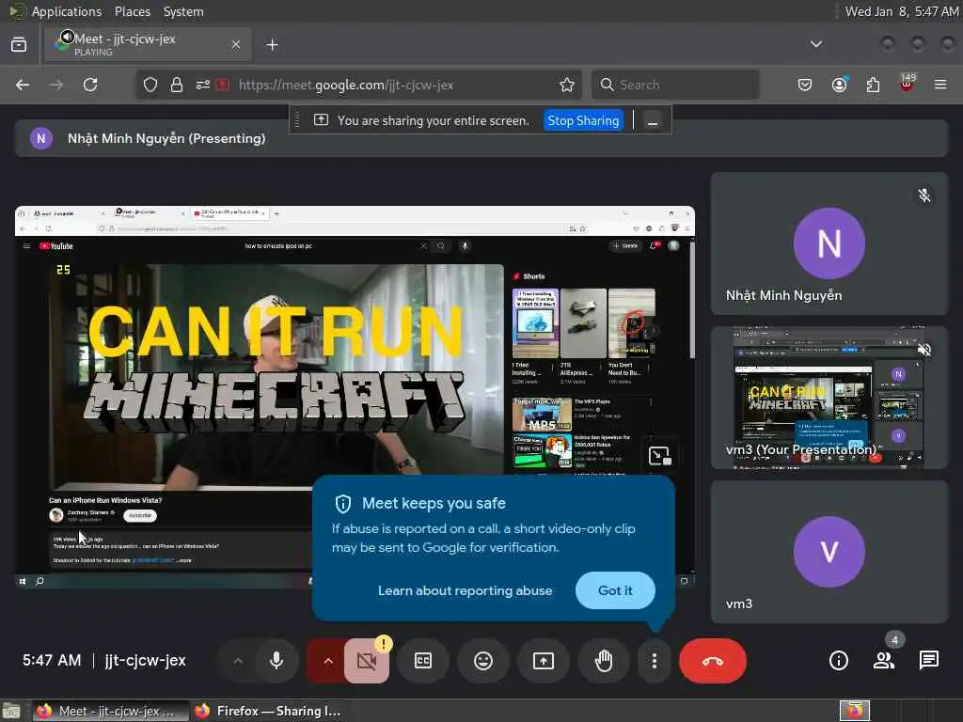The width and height of the screenshot is (963, 722).
Task: Open more options three-dot menu
Action: point(655,661)
